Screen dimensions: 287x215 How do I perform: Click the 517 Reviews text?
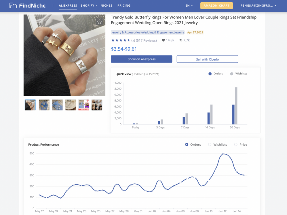click(146, 41)
